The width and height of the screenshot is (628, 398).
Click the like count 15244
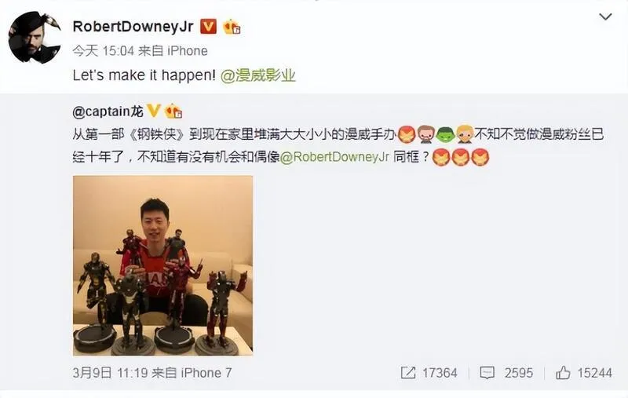click(x=594, y=373)
